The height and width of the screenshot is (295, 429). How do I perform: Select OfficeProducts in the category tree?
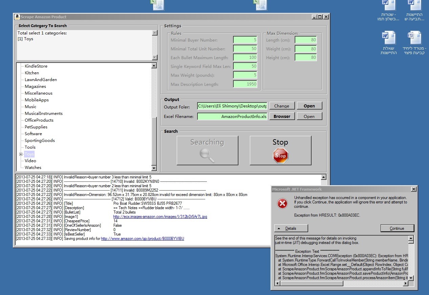(39, 120)
